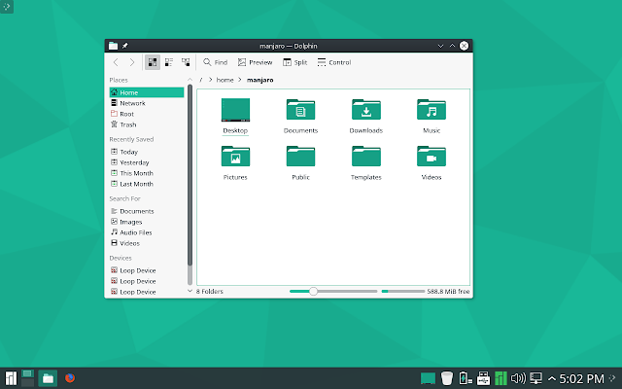Select the Desktop folder thumbnail
The height and width of the screenshot is (389, 622).
(x=235, y=110)
